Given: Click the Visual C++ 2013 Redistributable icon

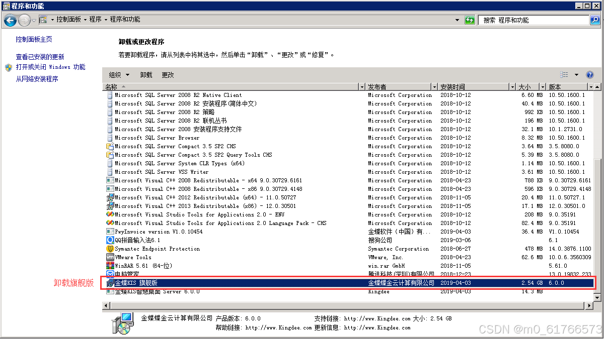Looking at the screenshot, I should coord(110,206).
